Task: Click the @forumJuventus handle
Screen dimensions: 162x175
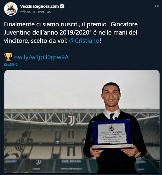Action: click(35, 12)
